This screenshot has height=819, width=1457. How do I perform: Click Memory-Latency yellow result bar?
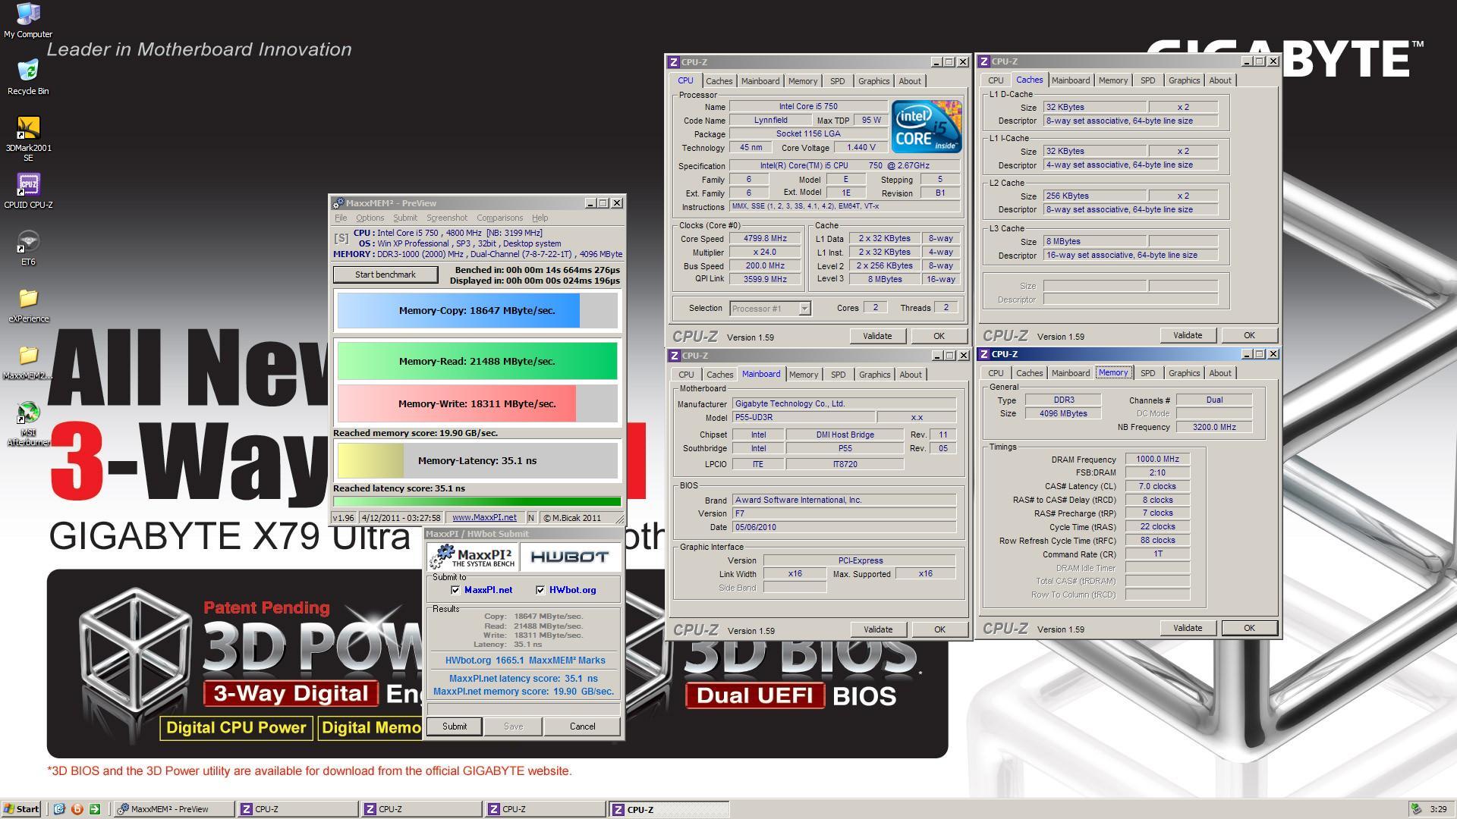477,460
